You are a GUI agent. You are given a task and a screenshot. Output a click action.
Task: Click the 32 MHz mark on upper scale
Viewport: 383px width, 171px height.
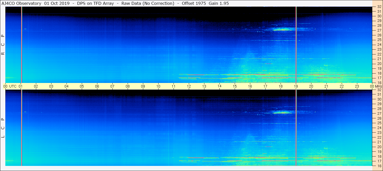[x=379, y=7]
